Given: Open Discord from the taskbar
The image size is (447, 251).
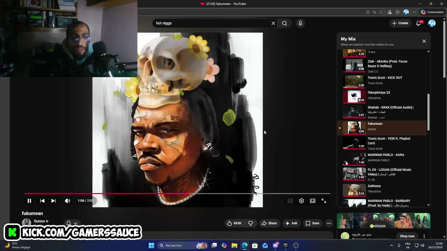Looking at the screenshot, I should tap(276, 245).
